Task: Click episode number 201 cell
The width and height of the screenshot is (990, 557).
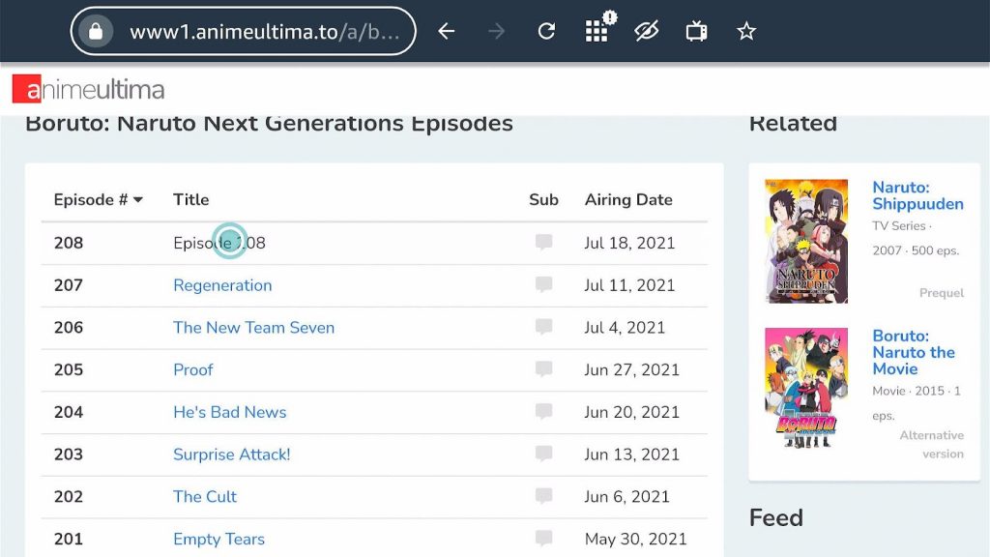Action: pos(69,540)
